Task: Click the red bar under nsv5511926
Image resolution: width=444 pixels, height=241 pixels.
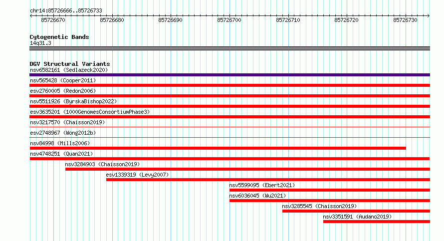Action: point(229,106)
